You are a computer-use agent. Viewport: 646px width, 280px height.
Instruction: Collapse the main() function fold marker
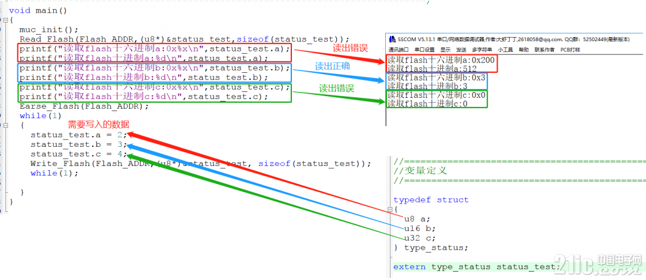click(5, 20)
